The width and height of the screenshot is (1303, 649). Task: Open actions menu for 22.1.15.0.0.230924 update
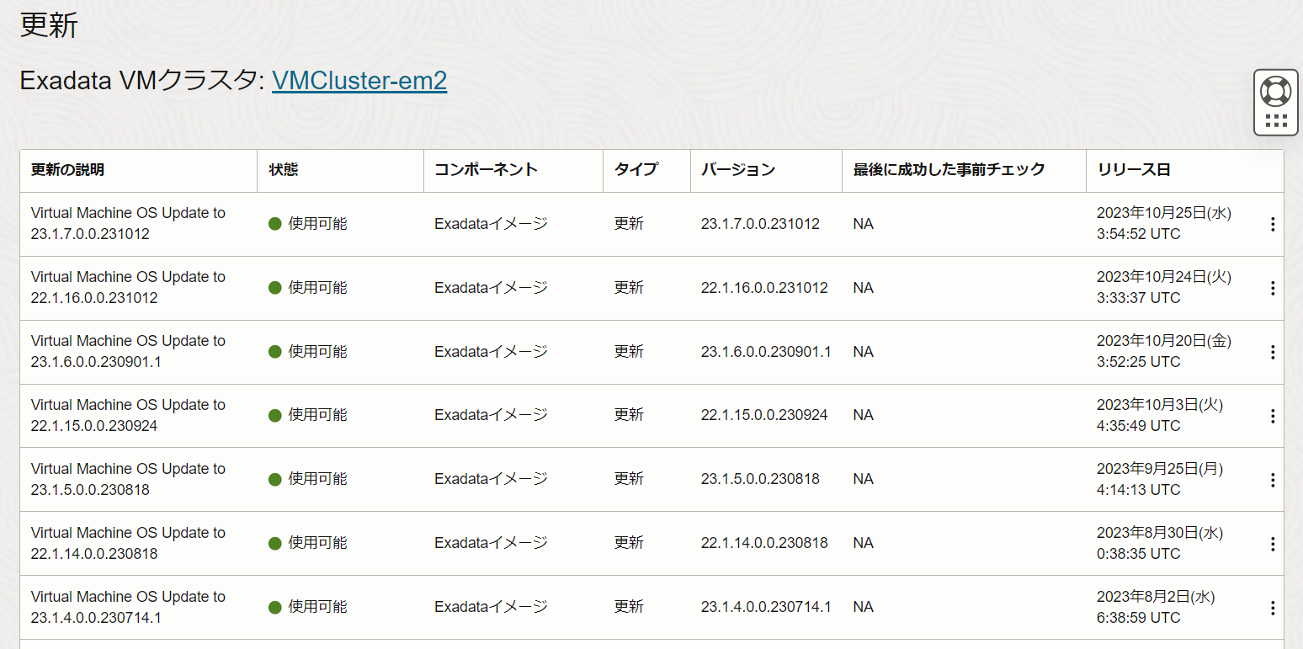1272,416
